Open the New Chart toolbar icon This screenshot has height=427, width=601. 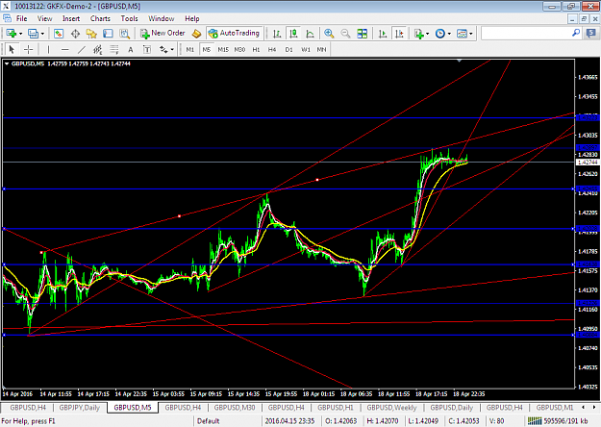coord(12,34)
